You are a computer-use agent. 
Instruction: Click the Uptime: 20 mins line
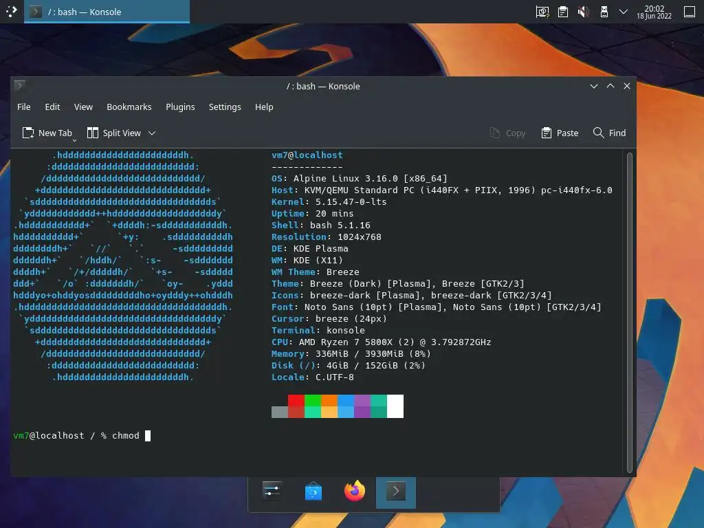point(313,213)
